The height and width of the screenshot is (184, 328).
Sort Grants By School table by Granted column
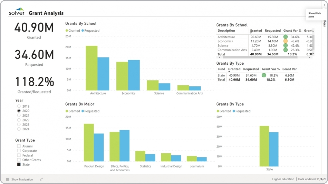tap(256, 31)
